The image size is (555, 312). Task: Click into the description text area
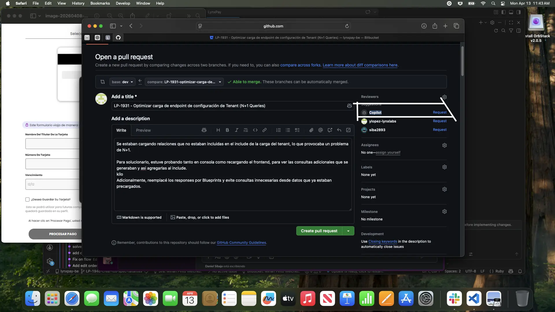click(x=233, y=174)
